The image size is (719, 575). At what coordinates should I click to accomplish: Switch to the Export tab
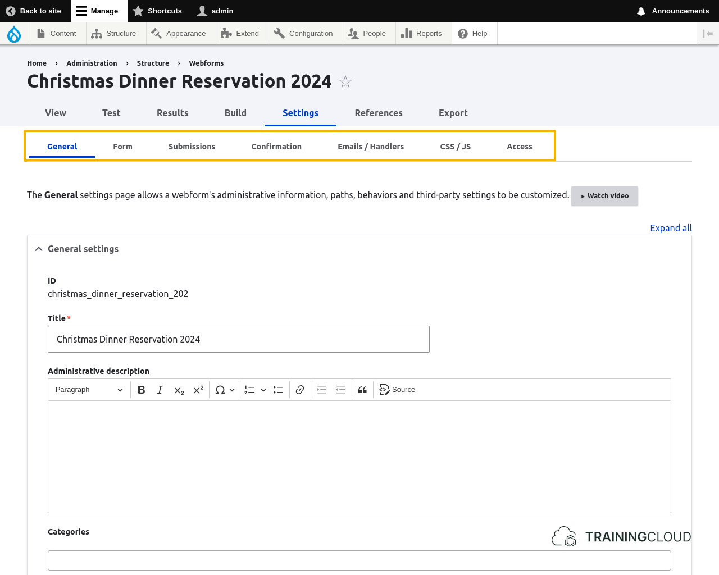(453, 113)
